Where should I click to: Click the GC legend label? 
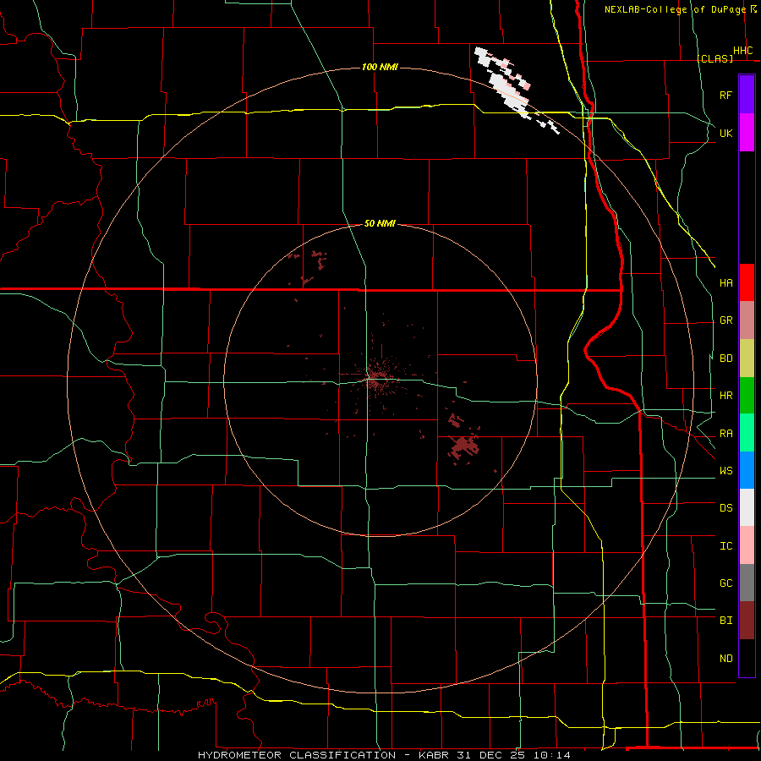click(x=725, y=583)
